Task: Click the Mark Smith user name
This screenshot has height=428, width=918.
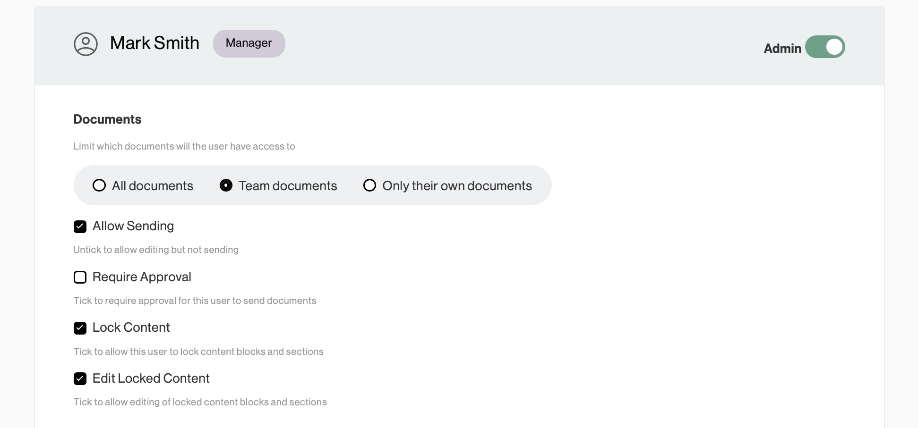Action: 154,43
